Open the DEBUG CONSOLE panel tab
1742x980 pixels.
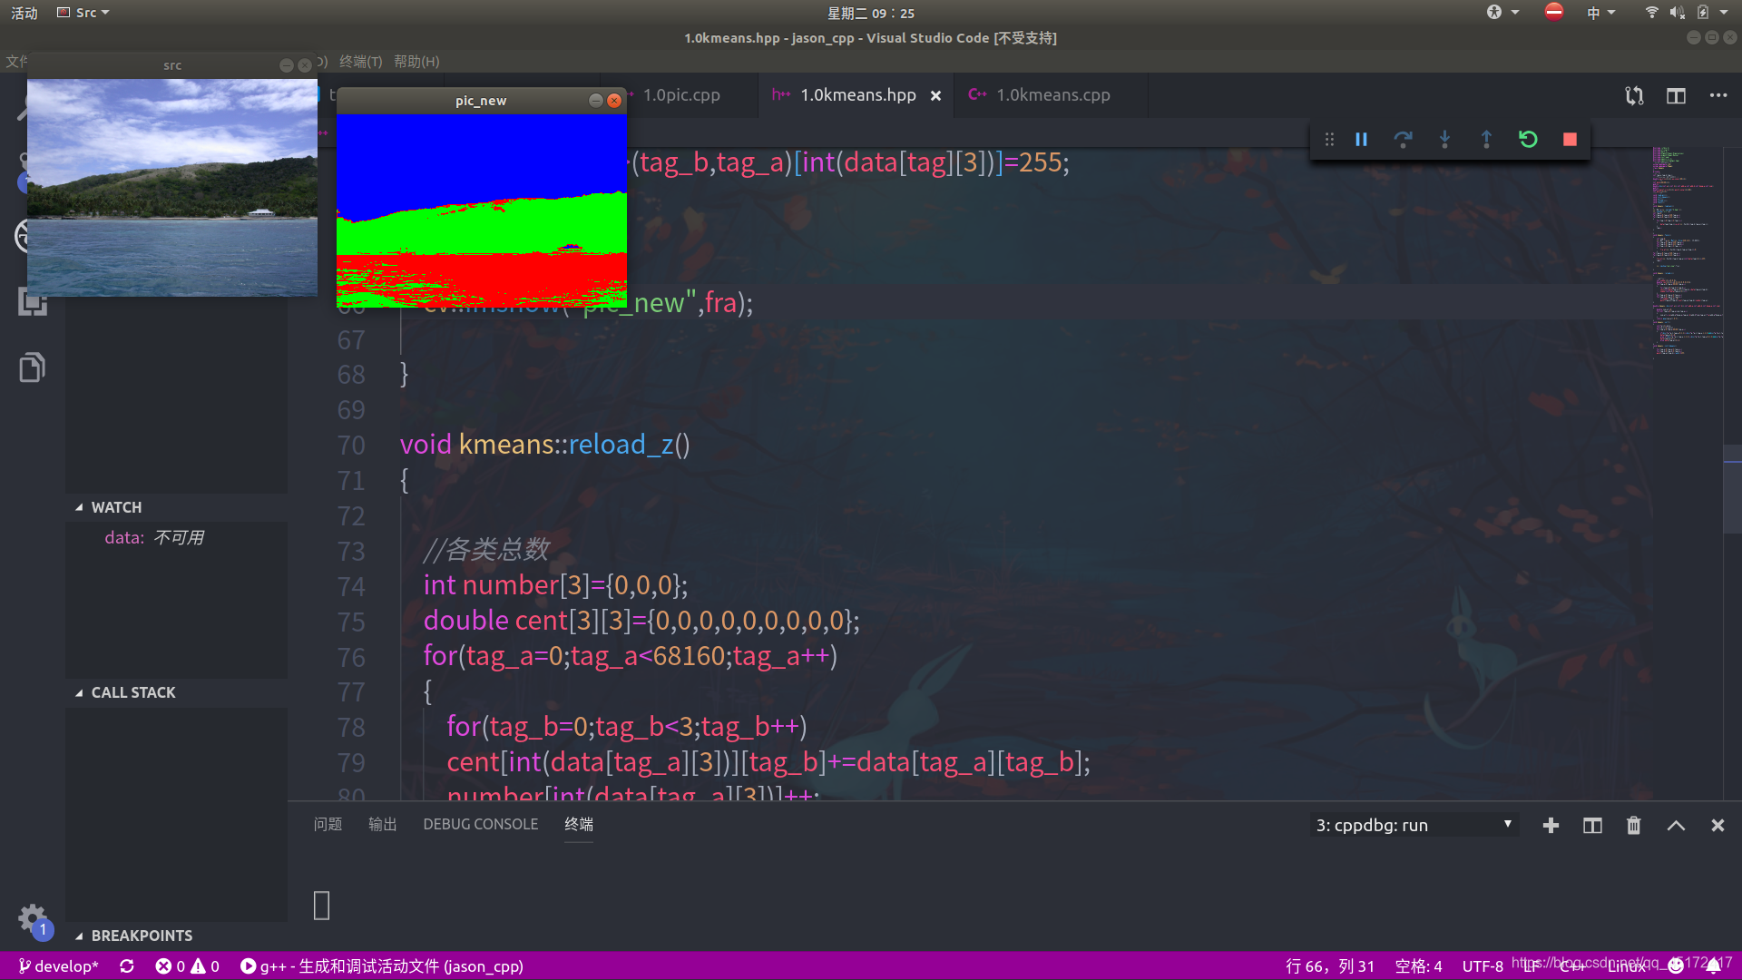[x=480, y=825]
